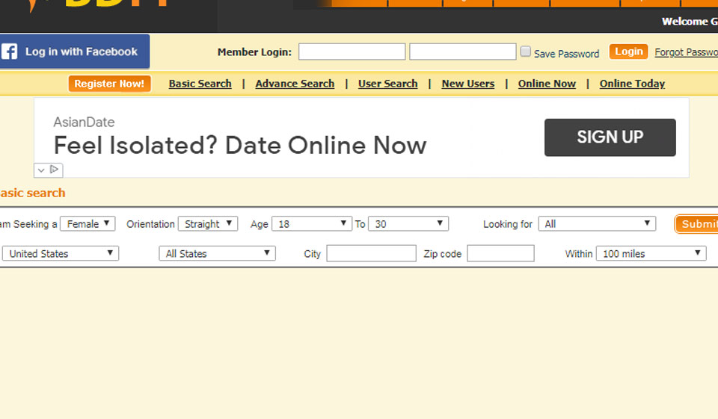Go to Advance Search
This screenshot has height=419, width=718.
click(x=295, y=84)
